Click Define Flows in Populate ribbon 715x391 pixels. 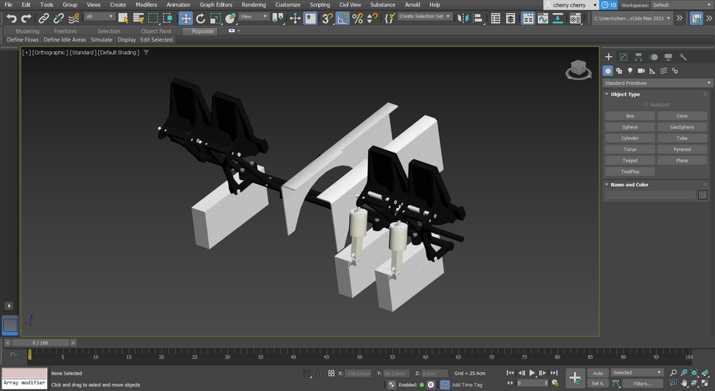(23, 39)
